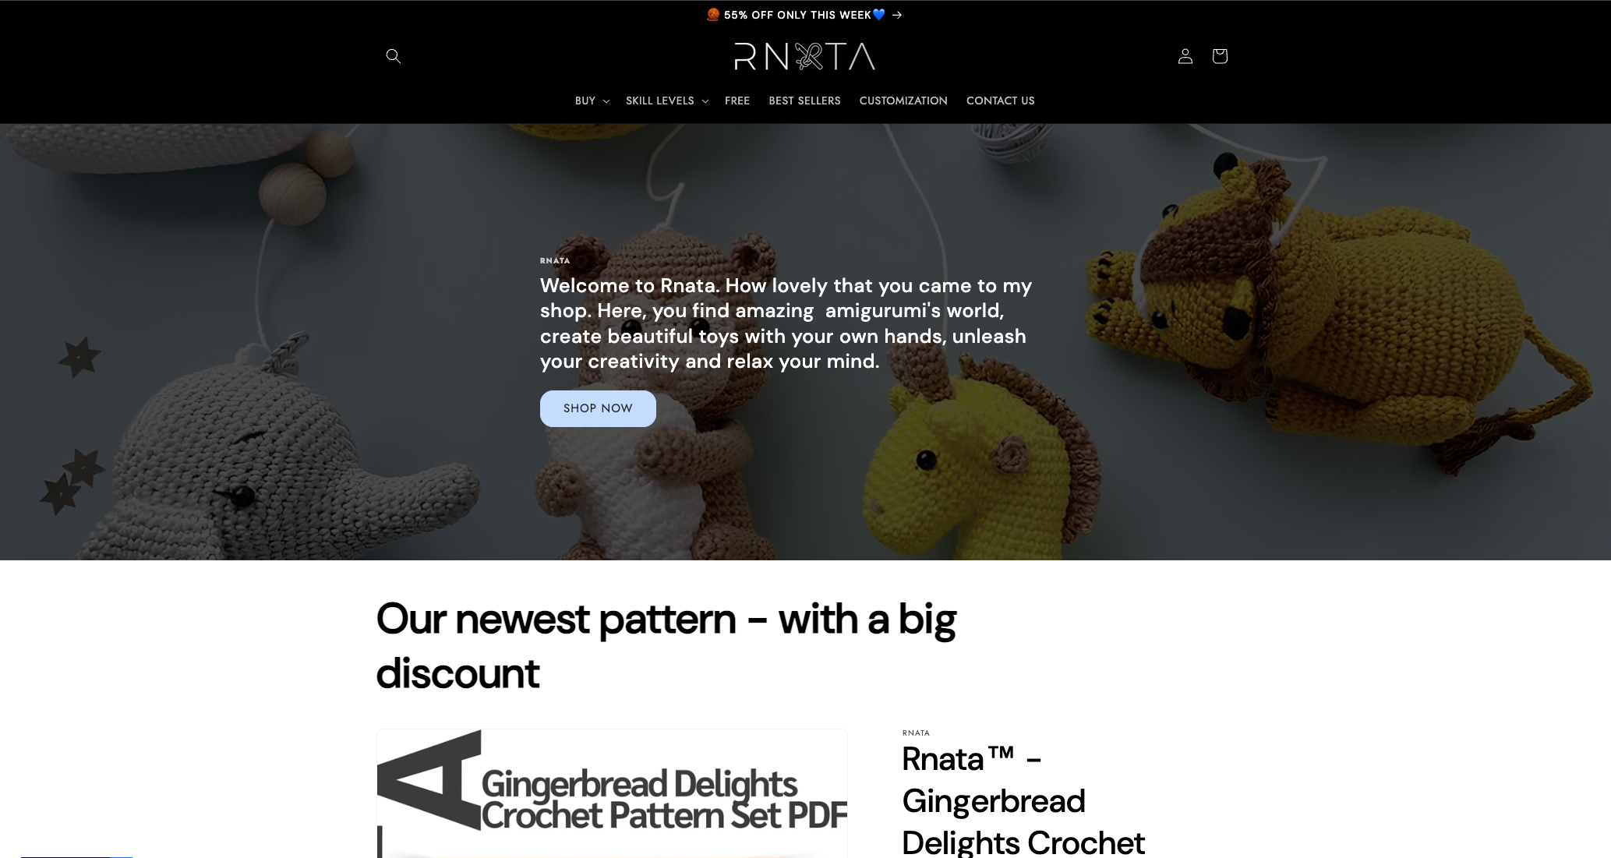The height and width of the screenshot is (858, 1611).
Task: Click the RNATA logo in the header
Action: click(804, 56)
